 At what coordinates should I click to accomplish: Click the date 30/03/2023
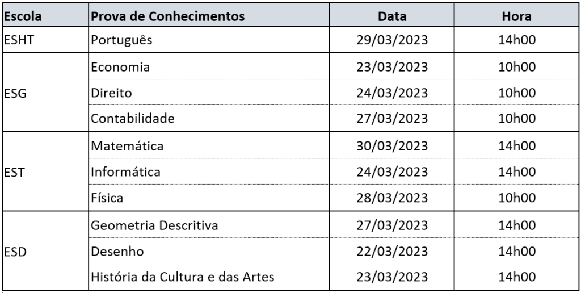(391, 145)
